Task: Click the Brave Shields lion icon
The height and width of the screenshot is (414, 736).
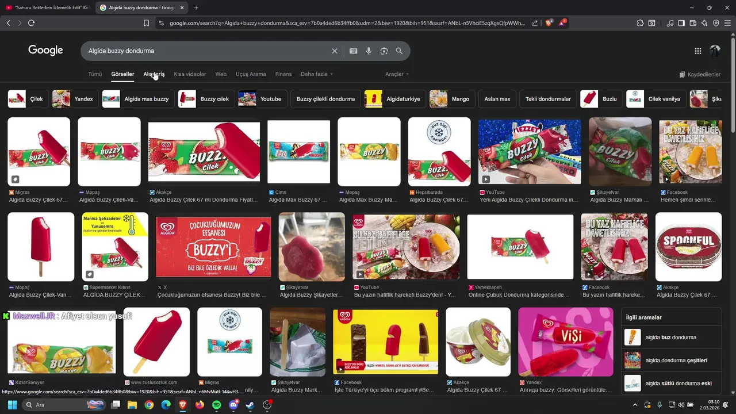Action: [x=549, y=23]
